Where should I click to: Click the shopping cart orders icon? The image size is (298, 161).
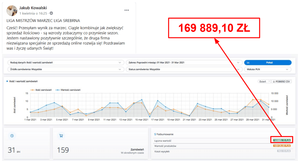coord(61,136)
